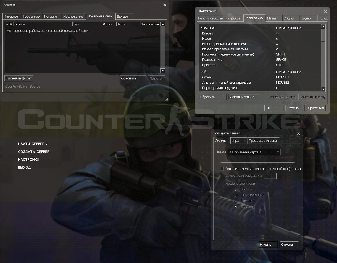
Task: Click the shield icon column header in Servers
Action: (11, 24)
